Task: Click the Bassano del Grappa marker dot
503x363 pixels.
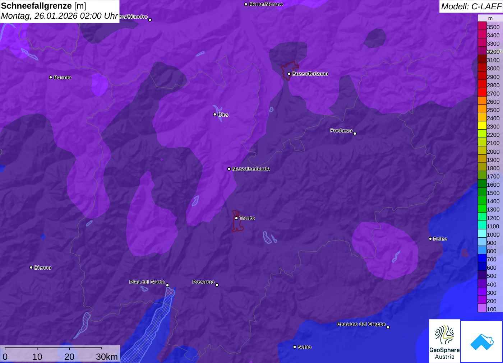Action: 388,327
